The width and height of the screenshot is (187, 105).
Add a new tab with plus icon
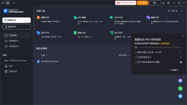(14, 3)
